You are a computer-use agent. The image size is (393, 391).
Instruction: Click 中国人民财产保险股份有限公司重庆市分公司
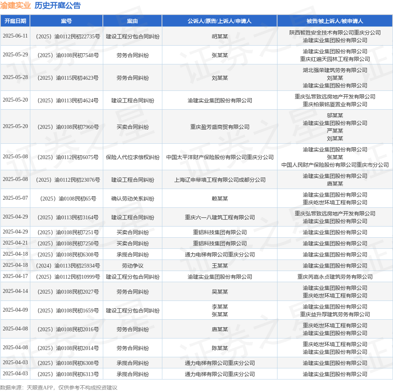pos(335,165)
